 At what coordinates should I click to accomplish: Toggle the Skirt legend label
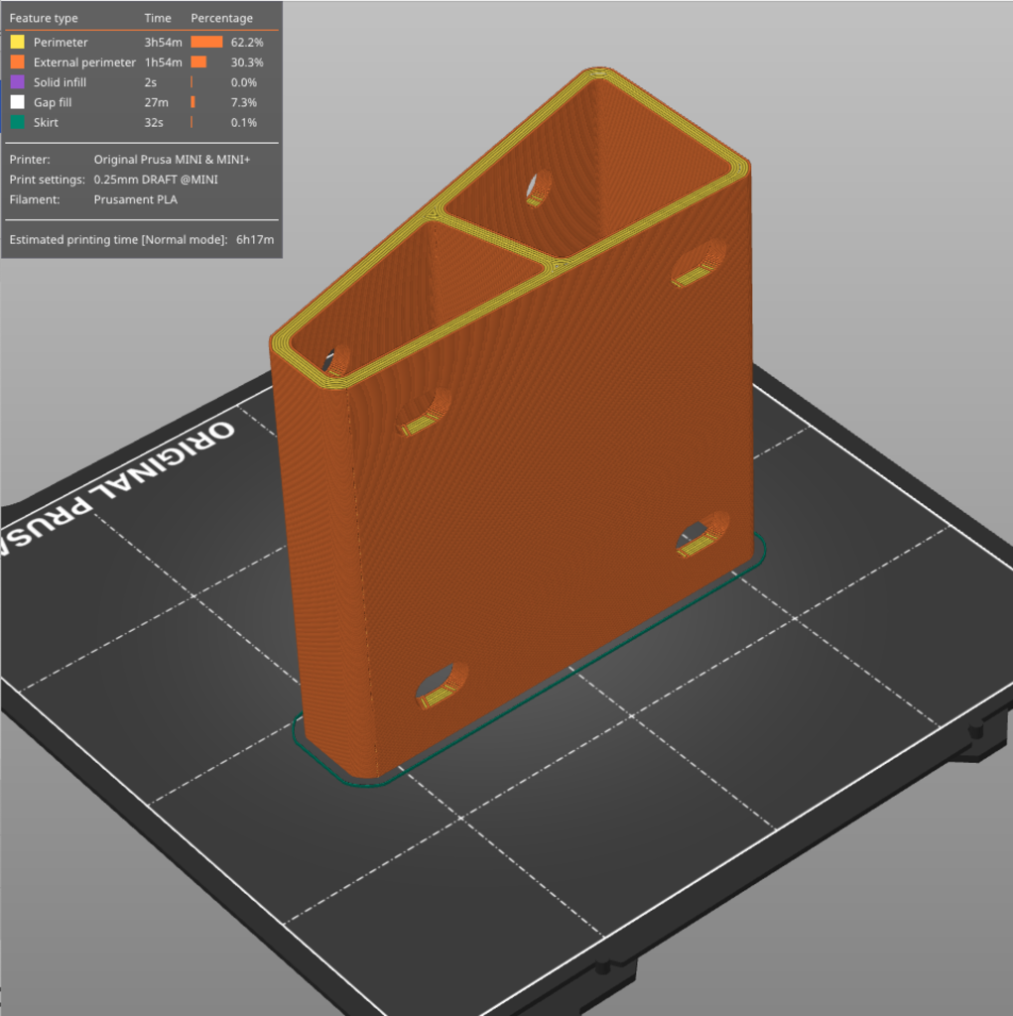[x=46, y=122]
